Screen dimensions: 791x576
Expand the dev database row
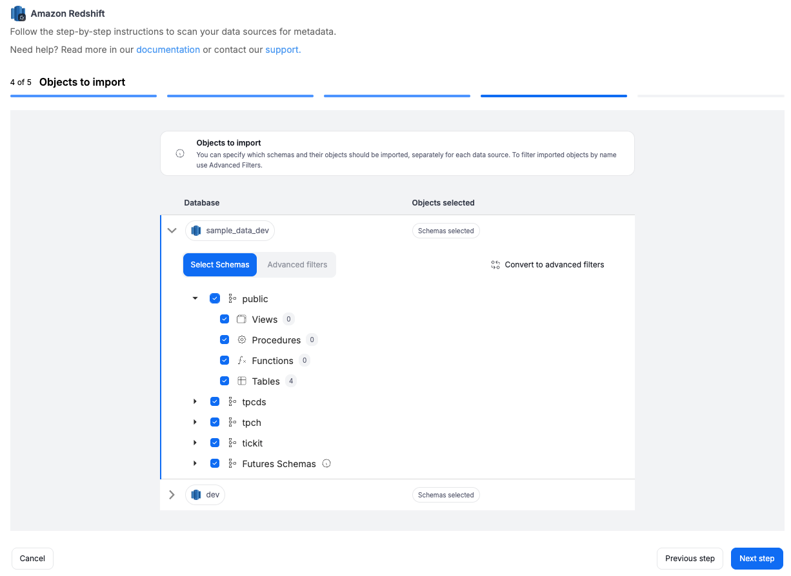(x=172, y=495)
